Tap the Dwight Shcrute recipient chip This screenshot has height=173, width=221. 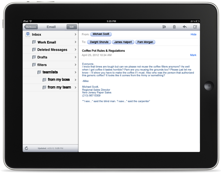[99, 42]
